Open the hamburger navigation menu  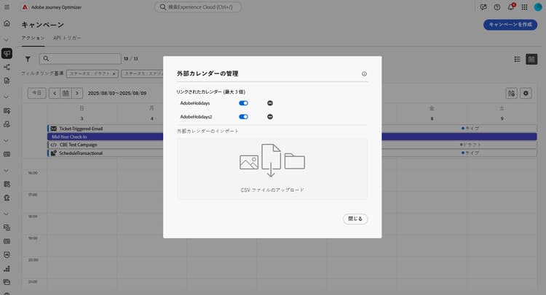[x=7, y=7]
